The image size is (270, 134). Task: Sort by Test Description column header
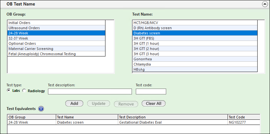[173, 117]
